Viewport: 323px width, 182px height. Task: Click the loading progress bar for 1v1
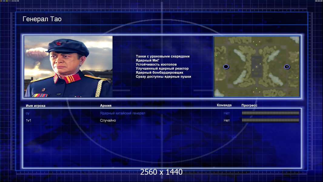coord(270,120)
